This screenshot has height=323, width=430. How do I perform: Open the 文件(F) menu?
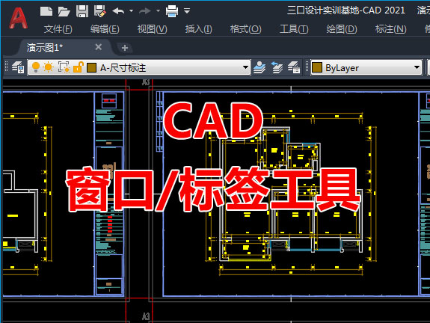click(58, 29)
